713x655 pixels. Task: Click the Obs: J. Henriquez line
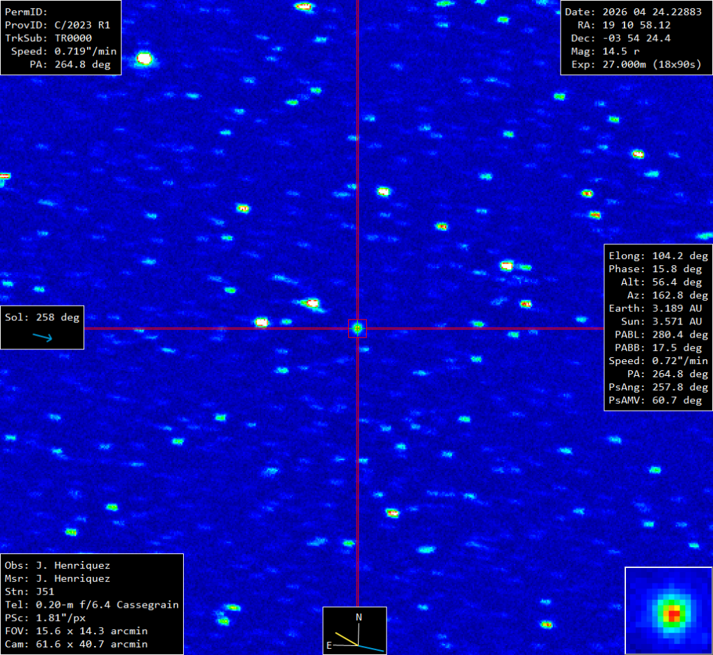(57, 565)
